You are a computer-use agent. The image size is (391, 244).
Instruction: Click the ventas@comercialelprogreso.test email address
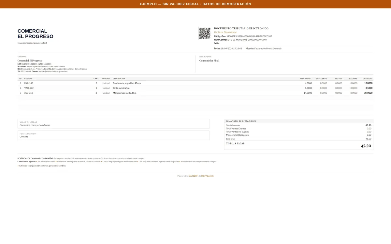pos(53,71)
